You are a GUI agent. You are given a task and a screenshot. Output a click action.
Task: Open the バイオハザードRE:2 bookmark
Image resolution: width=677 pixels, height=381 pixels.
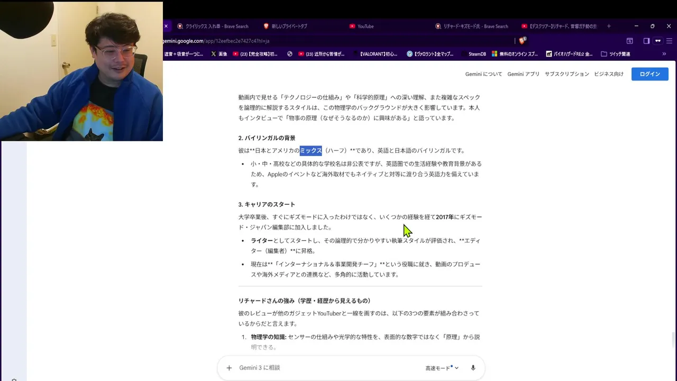[x=570, y=54]
